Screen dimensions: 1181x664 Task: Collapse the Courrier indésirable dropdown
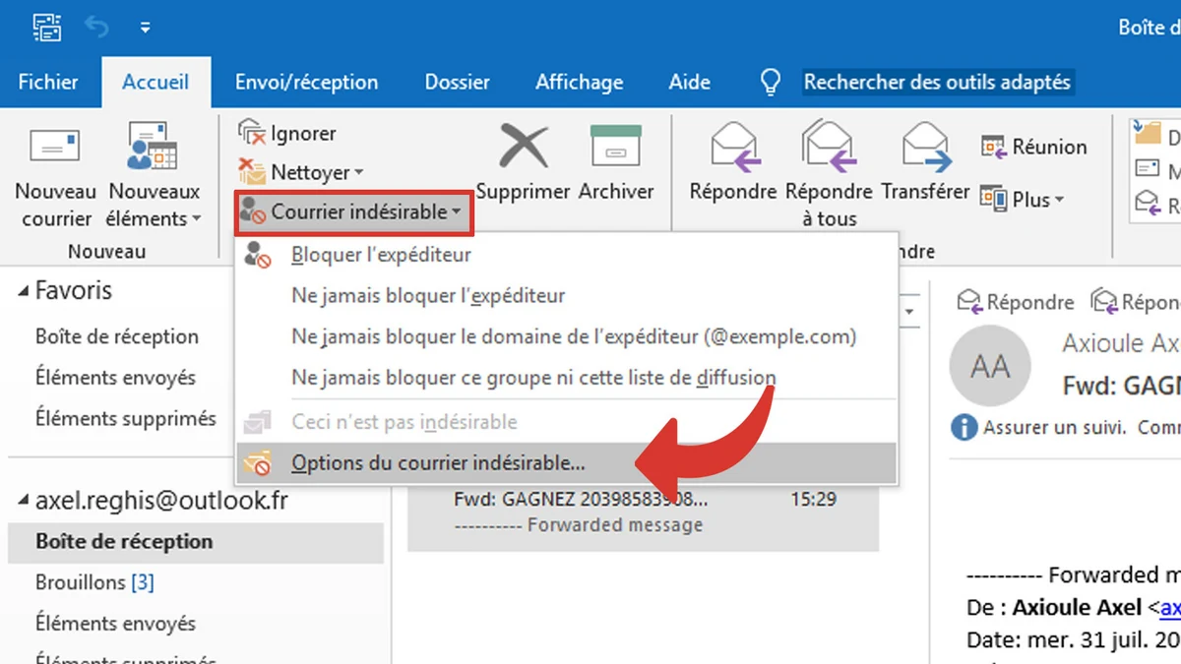click(354, 212)
